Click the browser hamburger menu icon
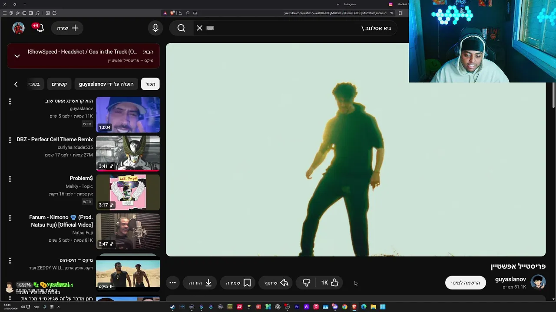The image size is (556, 312). click(4, 13)
